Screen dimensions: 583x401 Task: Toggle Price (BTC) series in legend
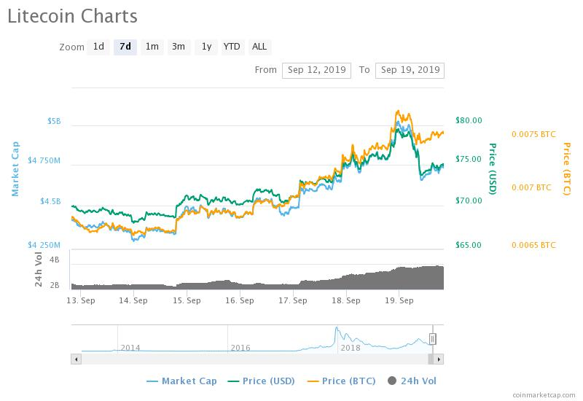342,381
